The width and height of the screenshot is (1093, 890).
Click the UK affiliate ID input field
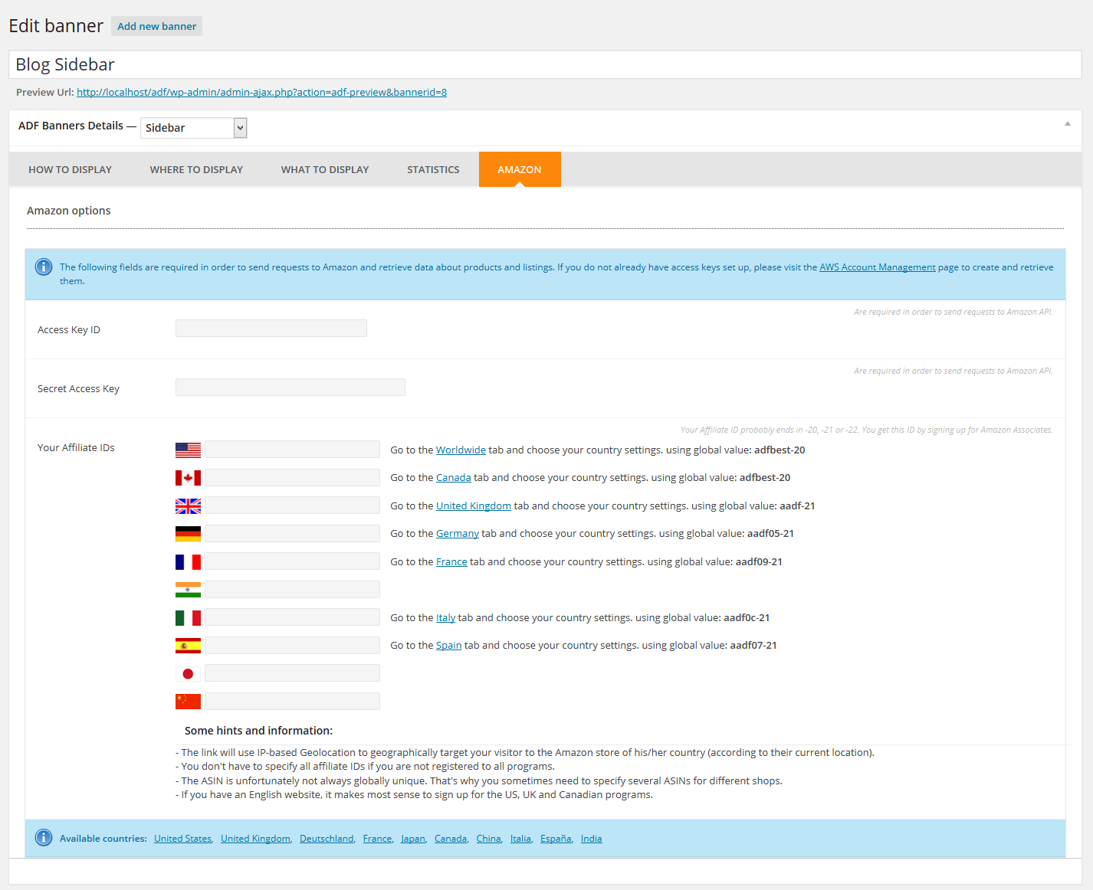click(292, 505)
